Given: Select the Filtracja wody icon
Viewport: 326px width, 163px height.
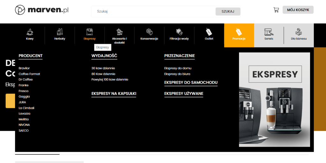Looking at the screenshot, I should coord(179,32).
